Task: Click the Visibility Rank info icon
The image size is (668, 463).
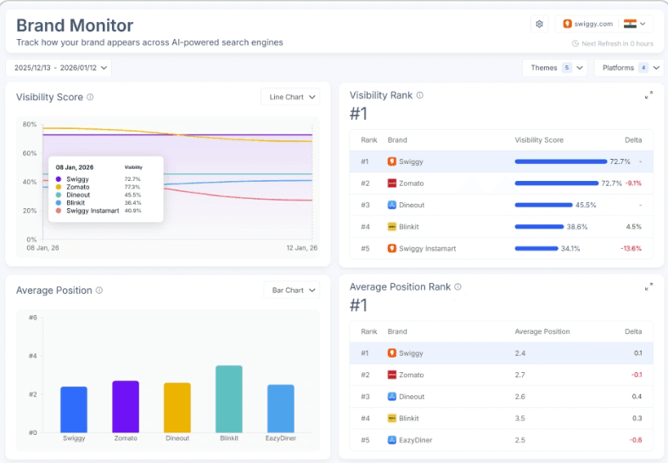Action: tap(419, 95)
